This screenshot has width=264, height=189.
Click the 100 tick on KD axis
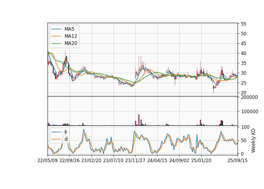(x=245, y=127)
